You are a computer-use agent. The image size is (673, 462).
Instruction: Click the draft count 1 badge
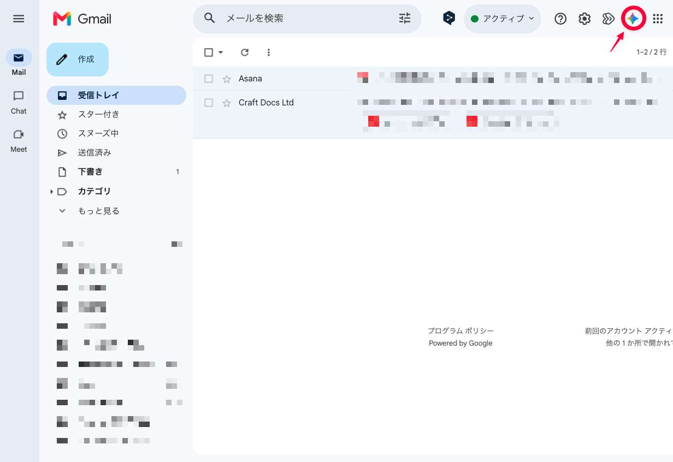178,171
